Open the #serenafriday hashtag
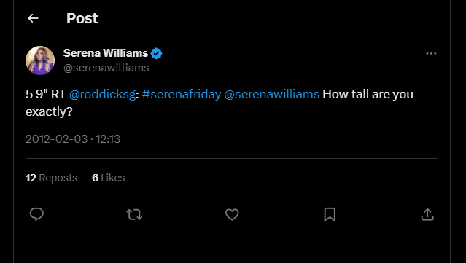 [182, 94]
